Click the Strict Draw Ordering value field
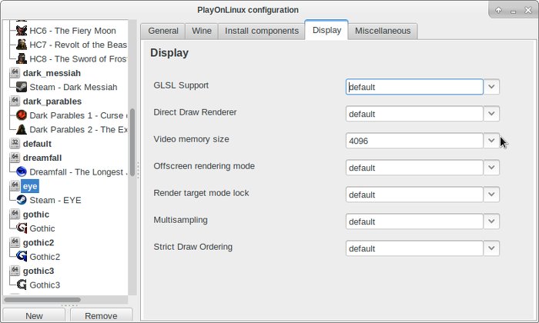Screen dimensions: 539x323 (x=414, y=248)
